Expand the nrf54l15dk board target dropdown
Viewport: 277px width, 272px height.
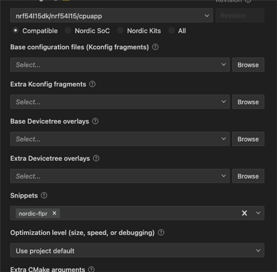[111, 15]
